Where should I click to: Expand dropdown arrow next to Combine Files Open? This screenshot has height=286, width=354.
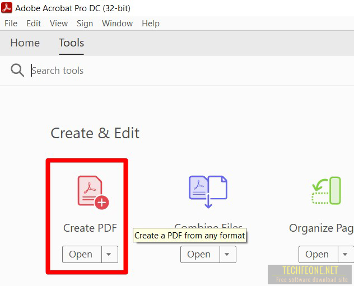[x=228, y=255]
